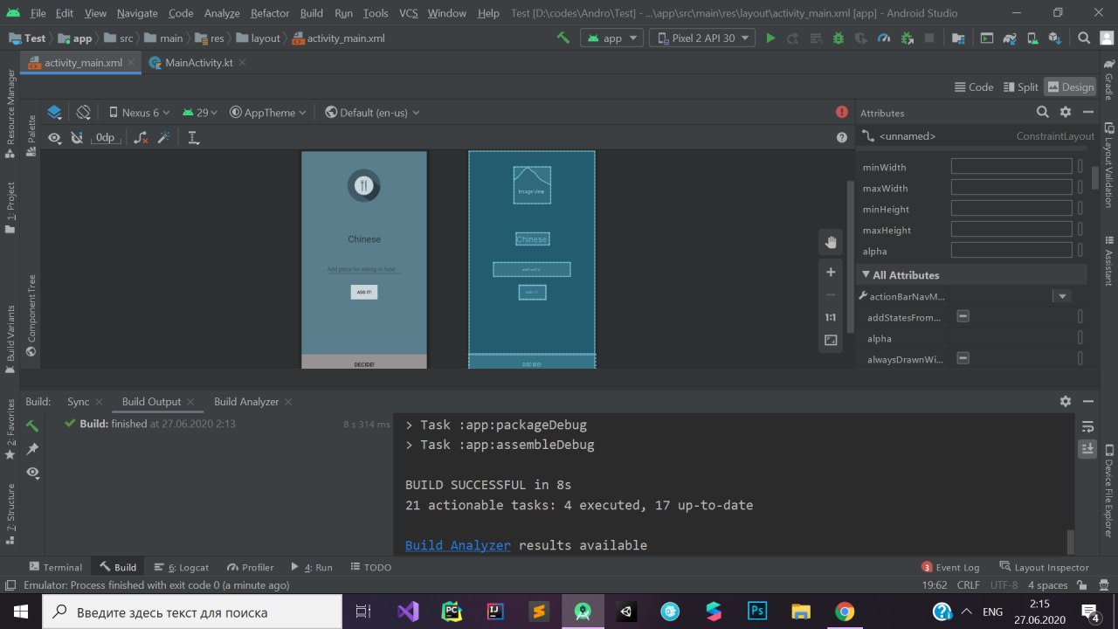Toggle the preview orientation icon
Screen dimensions: 1118x629
[x=84, y=112]
